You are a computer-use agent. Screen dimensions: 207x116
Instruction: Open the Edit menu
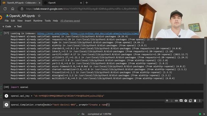(13, 21)
